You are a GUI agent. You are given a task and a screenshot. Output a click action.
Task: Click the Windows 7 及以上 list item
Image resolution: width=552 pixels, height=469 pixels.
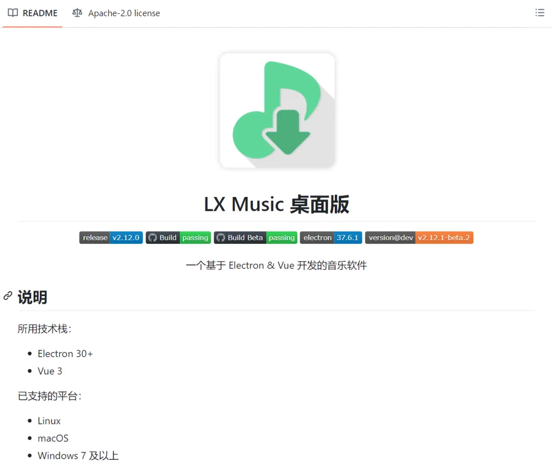click(x=78, y=456)
